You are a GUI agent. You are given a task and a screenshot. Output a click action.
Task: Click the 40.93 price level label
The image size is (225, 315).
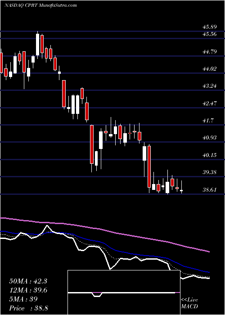click(x=209, y=138)
